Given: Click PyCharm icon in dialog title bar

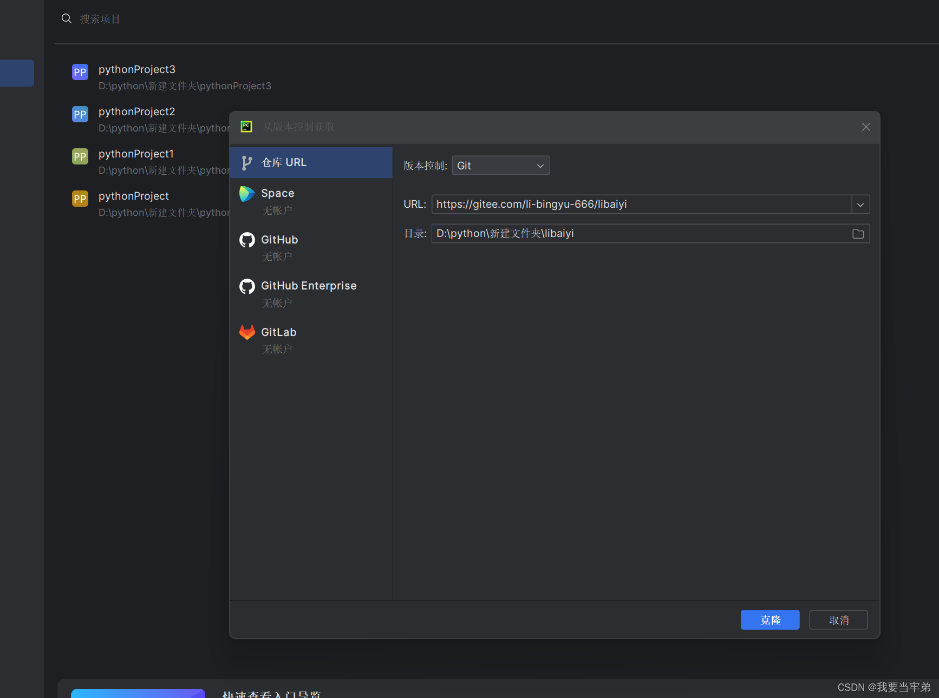Looking at the screenshot, I should (x=246, y=127).
